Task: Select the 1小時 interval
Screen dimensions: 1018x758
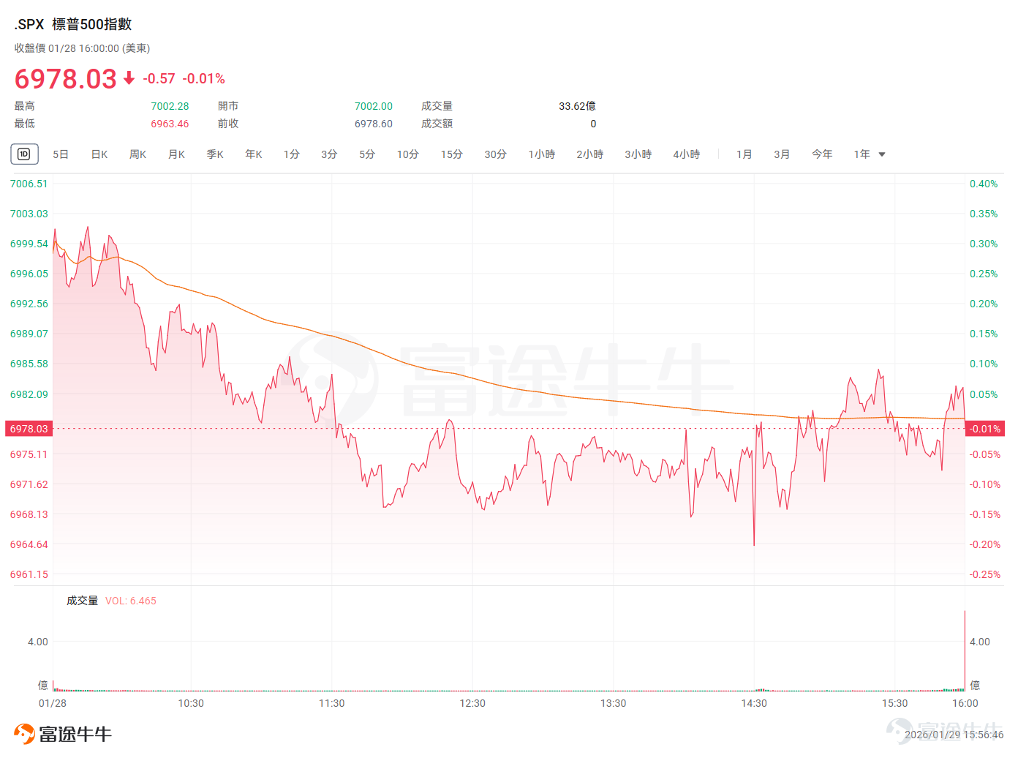Action: 542,154
